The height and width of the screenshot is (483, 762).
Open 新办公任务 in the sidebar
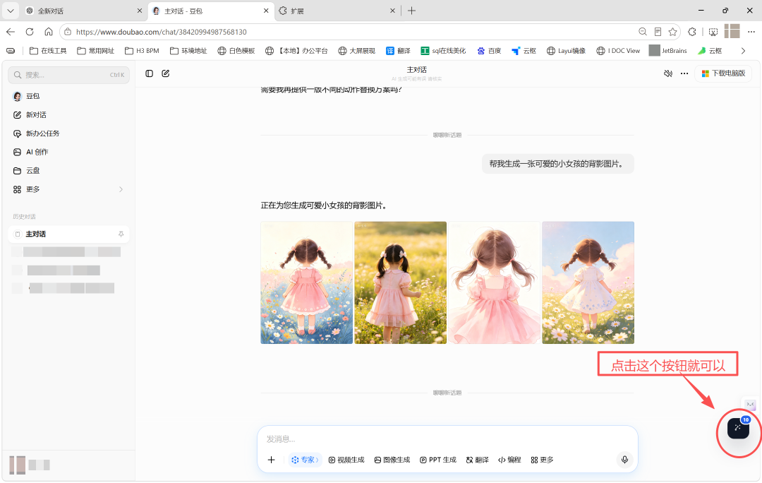point(68,133)
